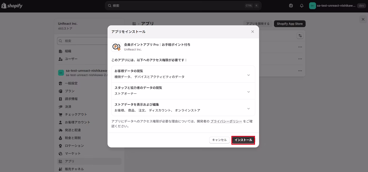Viewport: 368px width, 172px height.
Task: Click the 販売チャネル icon
Action: [60, 169]
